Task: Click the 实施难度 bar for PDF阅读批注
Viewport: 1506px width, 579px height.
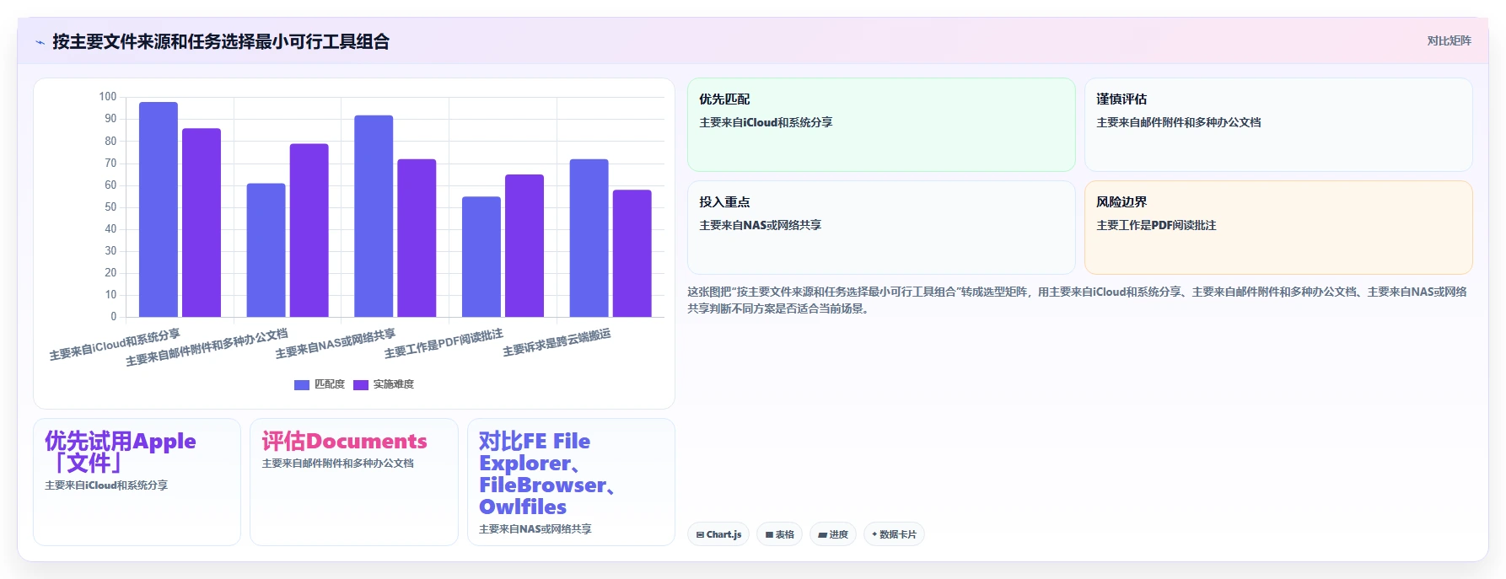Action: click(x=524, y=246)
